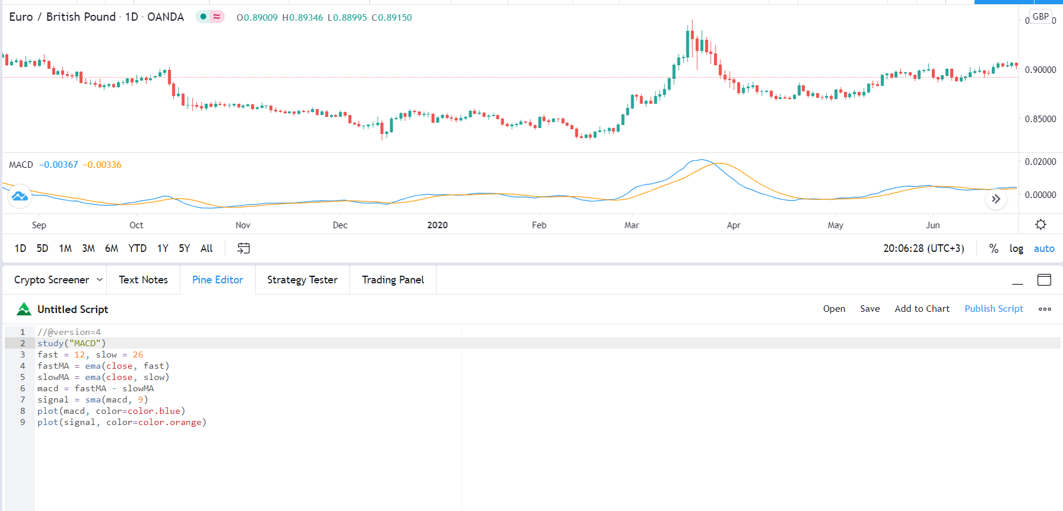This screenshot has height=511, width=1063.
Task: Toggle auto scale mode
Action: pos(1044,249)
